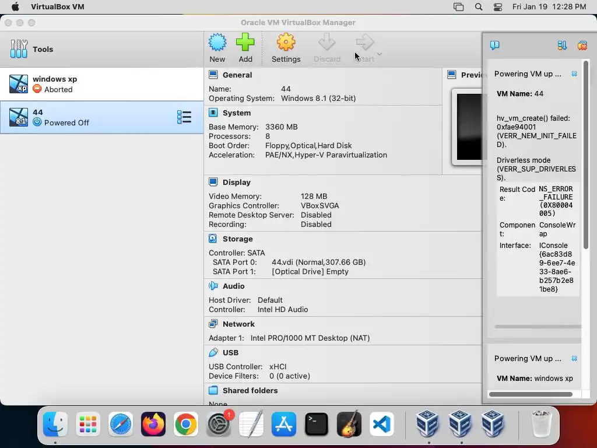
Task: Dismiss the windows xp Powering VM up notification
Action: 574,359
